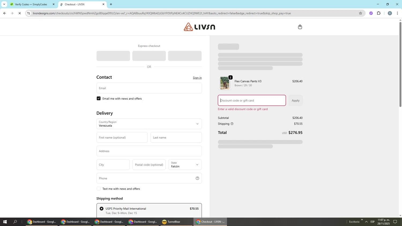Open the shopping bag cart icon

300,27
